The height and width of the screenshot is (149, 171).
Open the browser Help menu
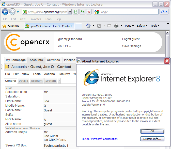click(x=58, y=19)
